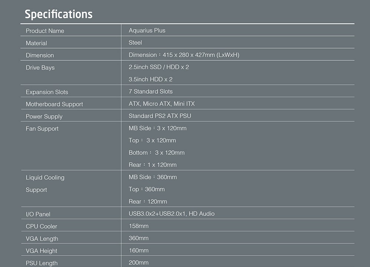Viewport: 370px width, 267px height.
Task: Select the Fan Support label
Action: pyautogui.click(x=42, y=129)
